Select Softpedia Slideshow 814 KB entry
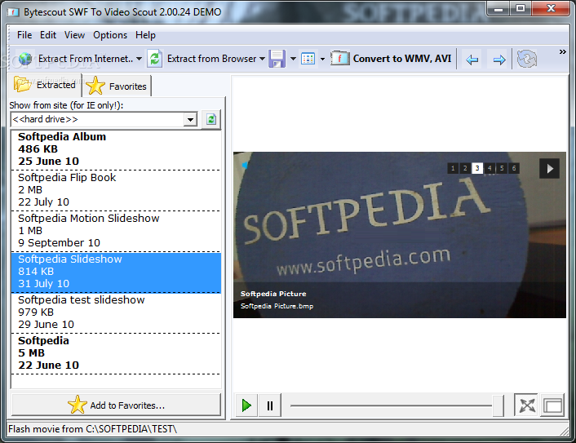The width and height of the screenshot is (576, 443). click(x=116, y=272)
